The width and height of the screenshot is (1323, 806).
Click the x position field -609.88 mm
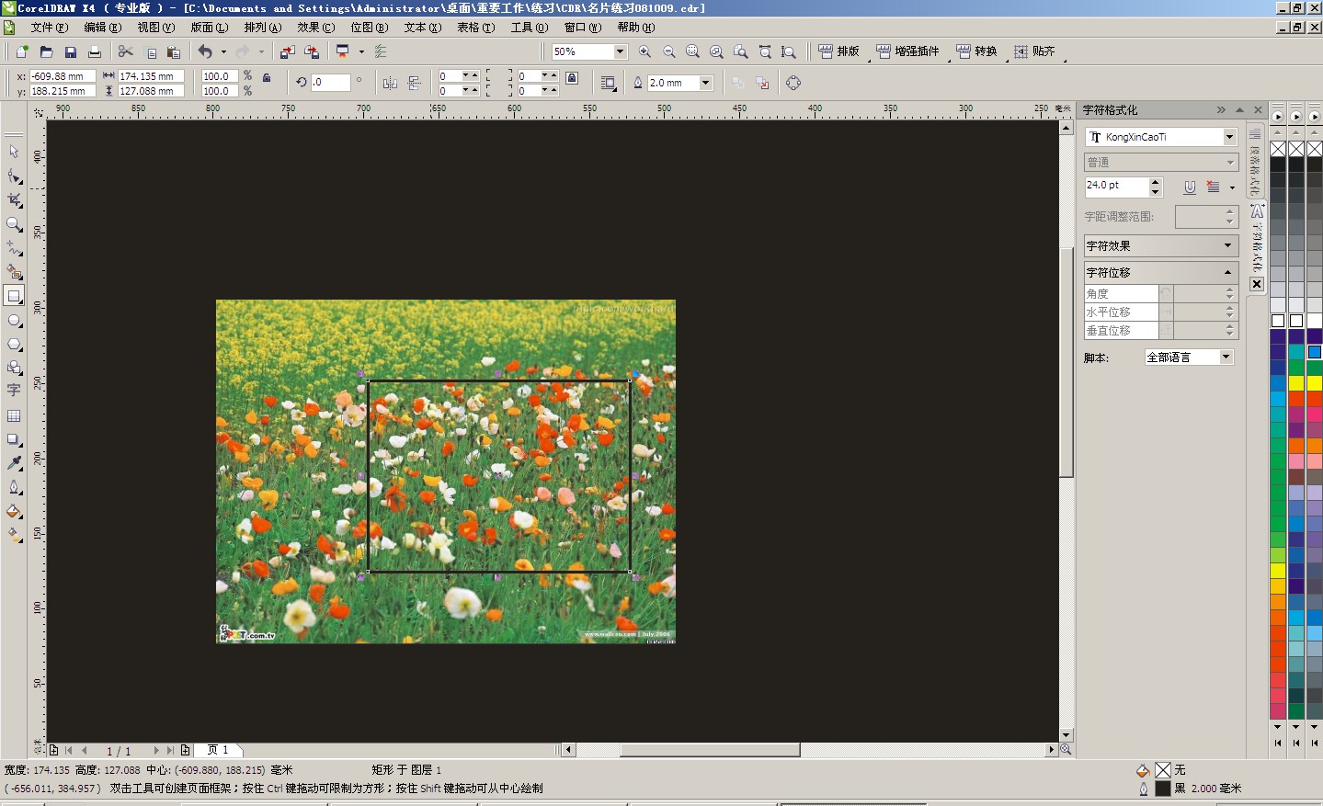point(62,76)
